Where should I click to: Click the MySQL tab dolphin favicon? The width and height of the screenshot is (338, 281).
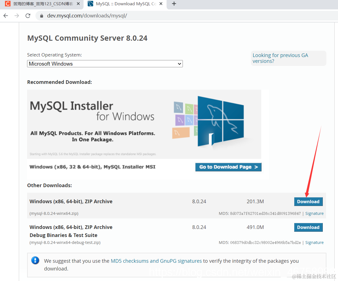coord(90,4)
